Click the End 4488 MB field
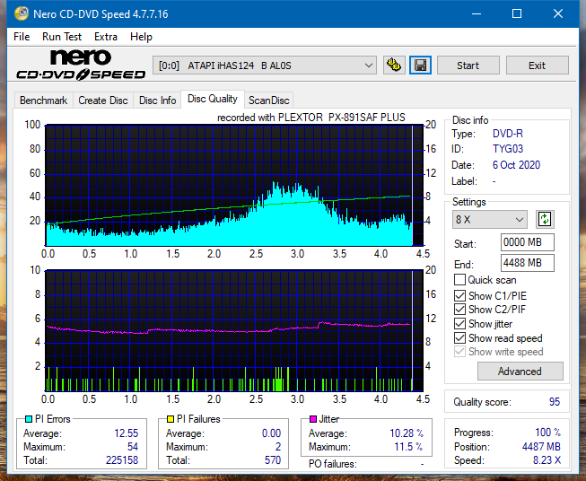 pyautogui.click(x=528, y=263)
